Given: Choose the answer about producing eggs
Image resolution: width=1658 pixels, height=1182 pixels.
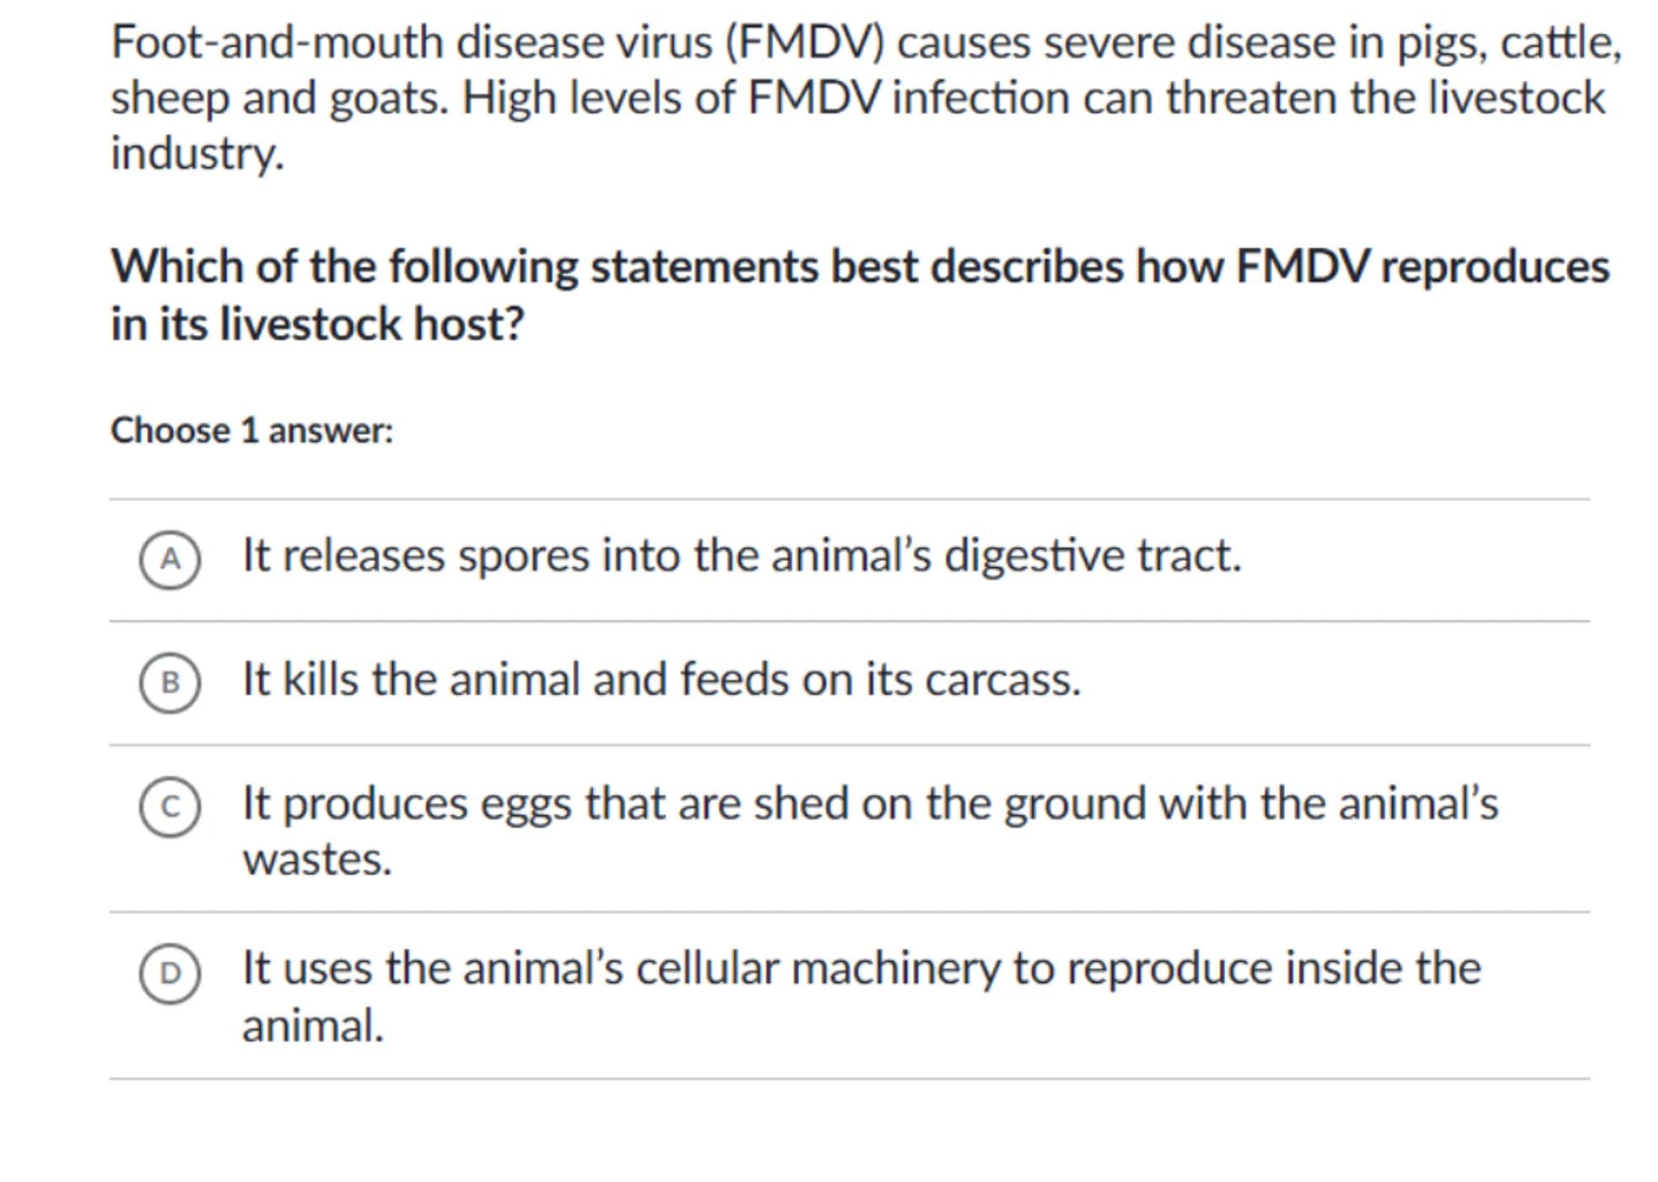Looking at the screenshot, I should point(869,803).
